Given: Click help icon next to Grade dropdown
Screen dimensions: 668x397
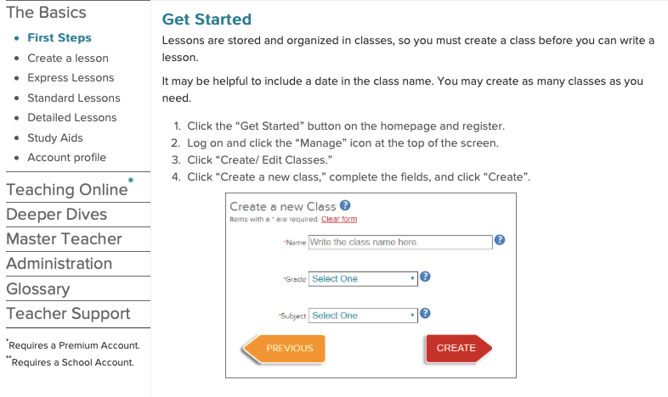Looking at the screenshot, I should point(425,277).
